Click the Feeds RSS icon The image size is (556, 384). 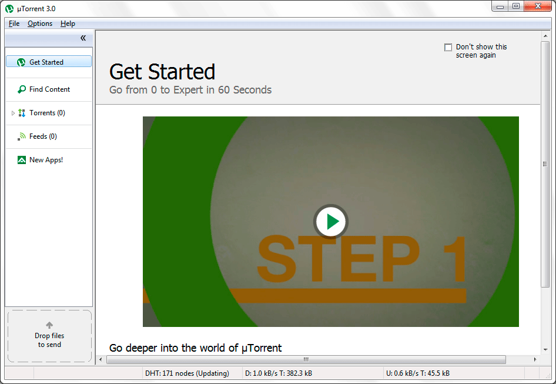[x=22, y=136]
